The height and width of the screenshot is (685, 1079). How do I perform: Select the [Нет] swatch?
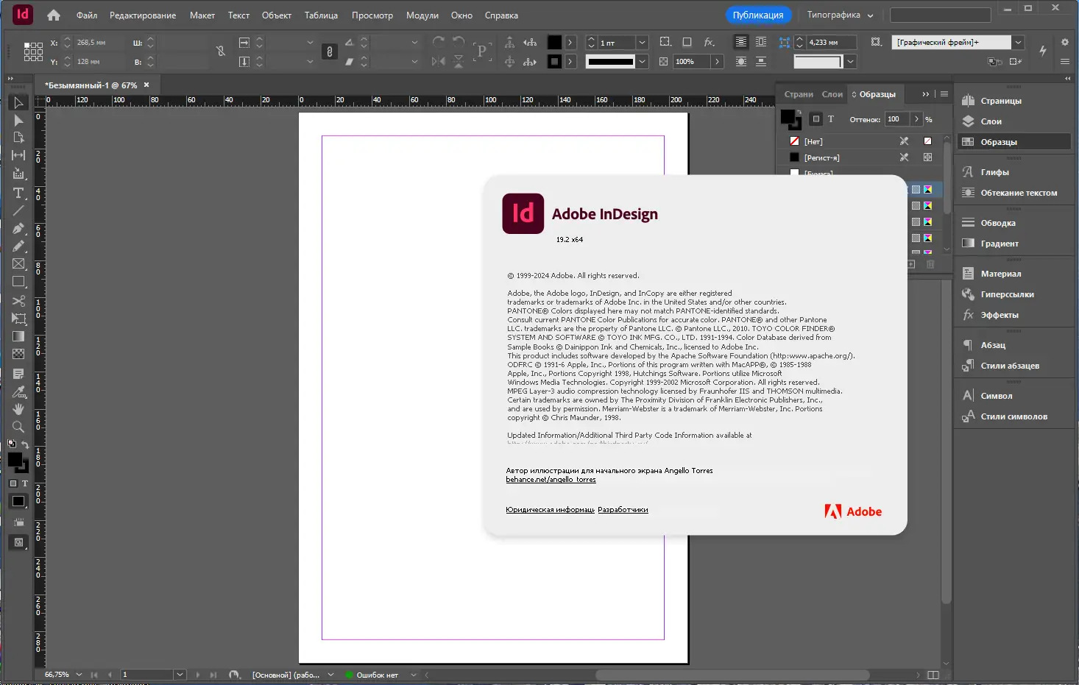pyautogui.click(x=860, y=141)
